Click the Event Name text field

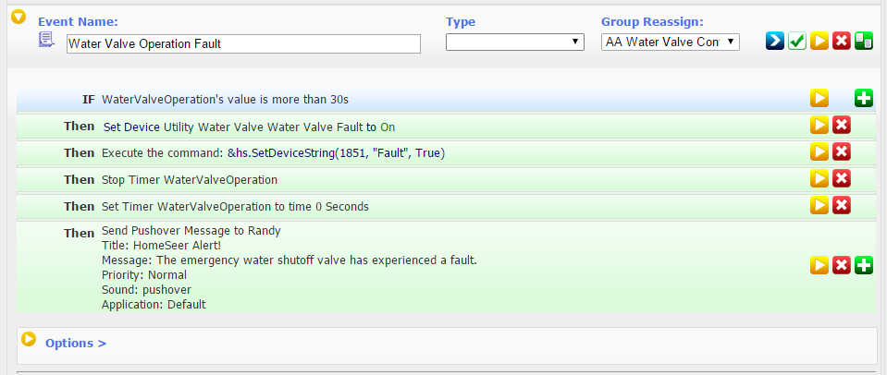[243, 44]
